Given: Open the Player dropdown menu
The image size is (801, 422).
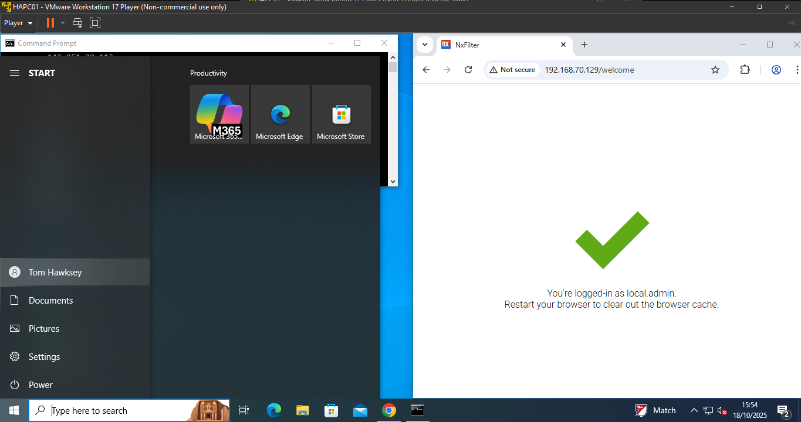Looking at the screenshot, I should point(18,23).
